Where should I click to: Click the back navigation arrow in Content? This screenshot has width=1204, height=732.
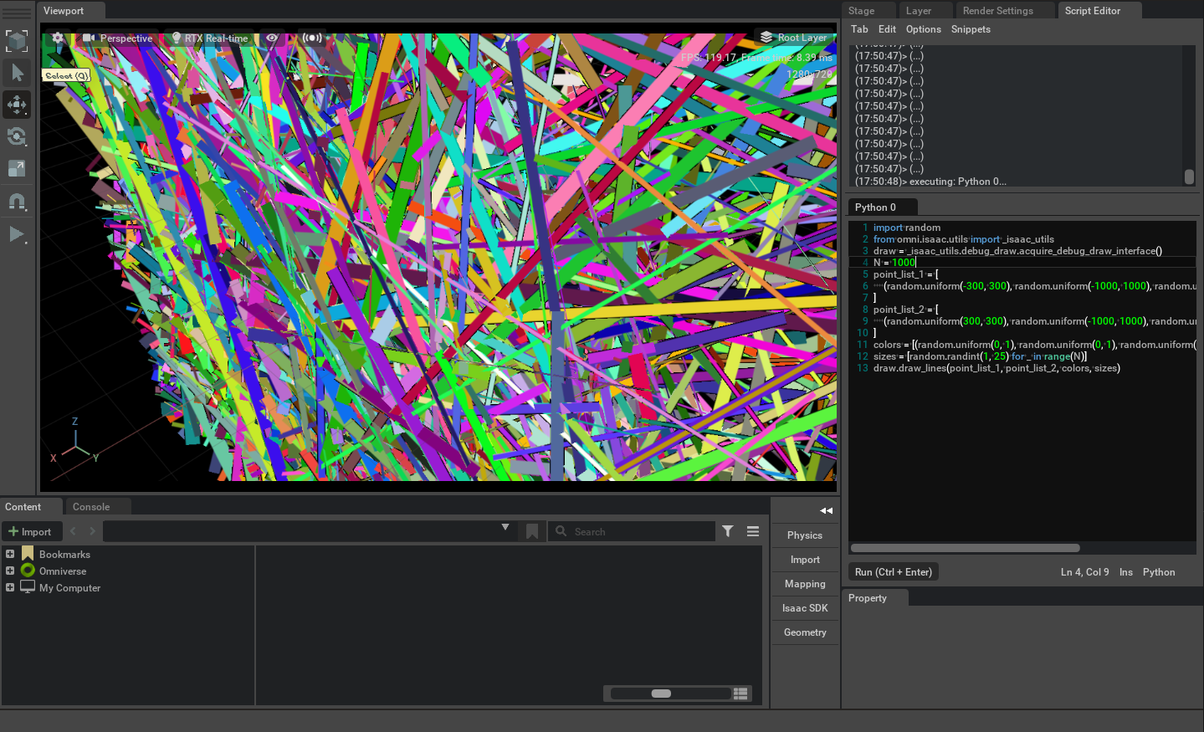73,531
